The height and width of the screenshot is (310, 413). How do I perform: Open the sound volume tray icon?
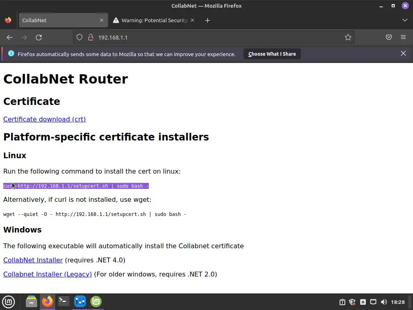(x=384, y=302)
